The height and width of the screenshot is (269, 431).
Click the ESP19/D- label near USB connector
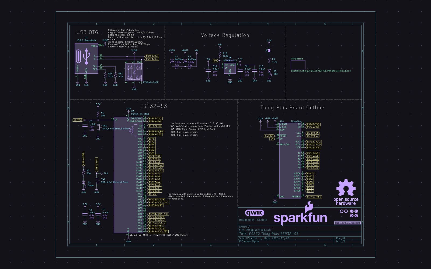pyautogui.click(x=152, y=59)
